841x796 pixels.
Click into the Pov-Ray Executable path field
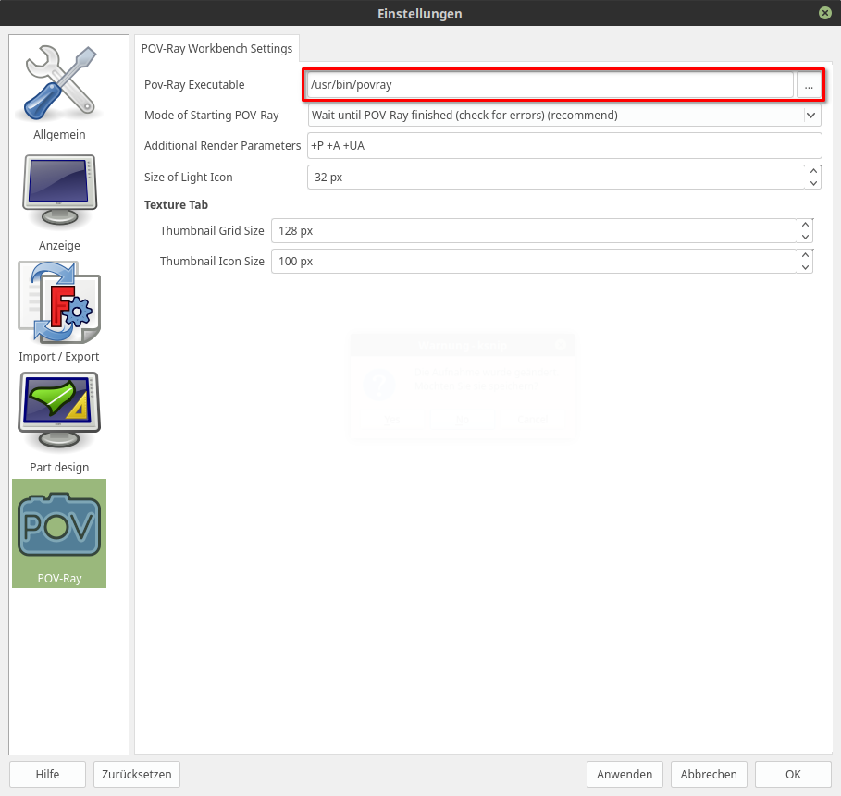pyautogui.click(x=550, y=85)
